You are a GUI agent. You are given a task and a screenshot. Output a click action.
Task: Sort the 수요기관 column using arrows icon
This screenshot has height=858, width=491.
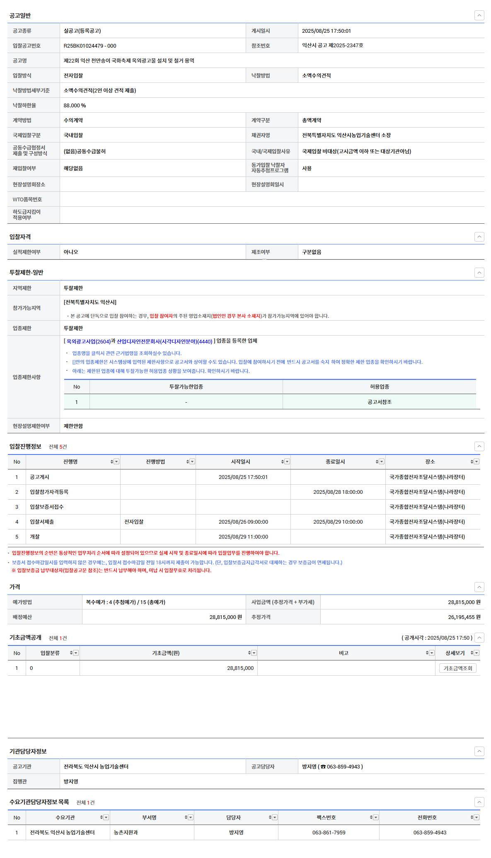pyautogui.click(x=101, y=817)
